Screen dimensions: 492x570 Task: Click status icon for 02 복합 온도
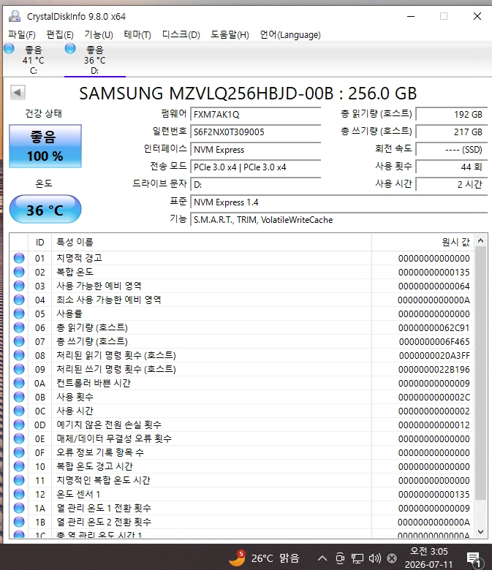coord(19,272)
